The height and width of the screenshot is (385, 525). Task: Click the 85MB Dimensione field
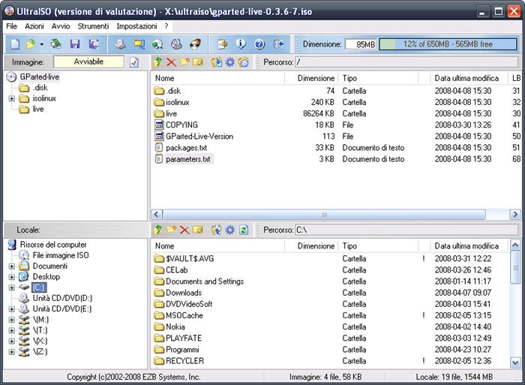tap(361, 44)
